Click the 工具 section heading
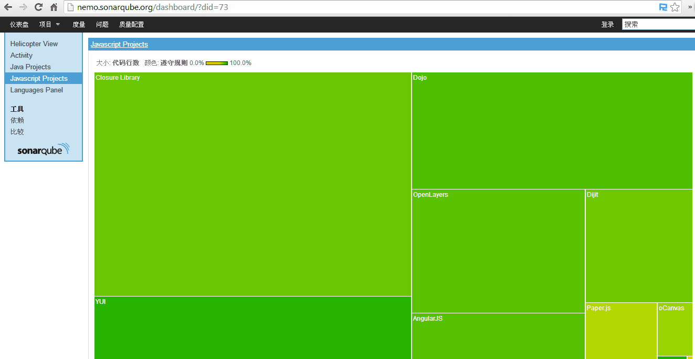Viewport: 695px width, 359px height. pyautogui.click(x=17, y=109)
